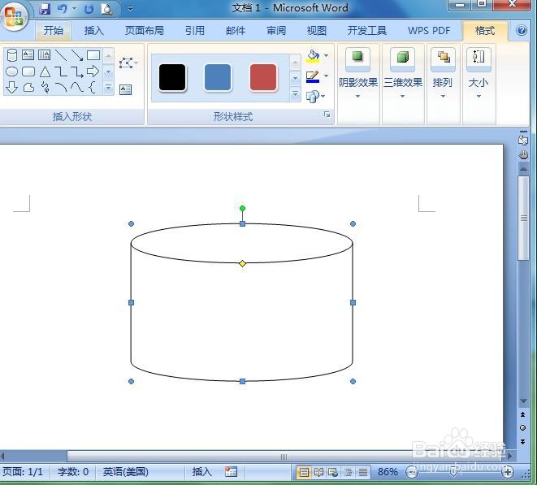Open the WPS PDF tab
Image resolution: width=537 pixels, height=485 pixels.
(429, 31)
